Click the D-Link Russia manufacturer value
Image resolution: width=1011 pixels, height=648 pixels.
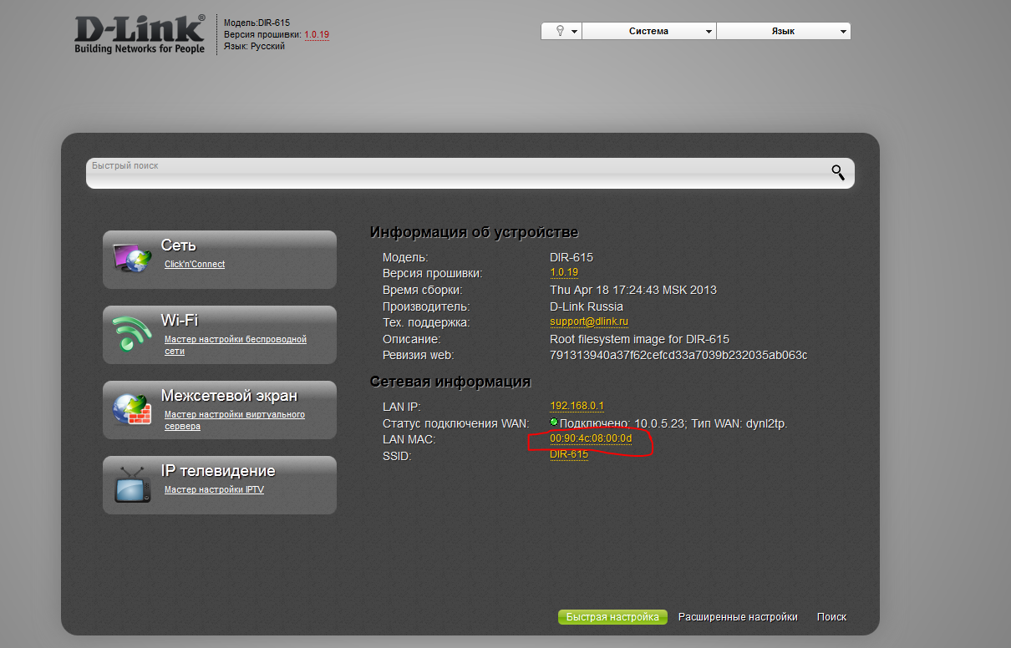587,306
